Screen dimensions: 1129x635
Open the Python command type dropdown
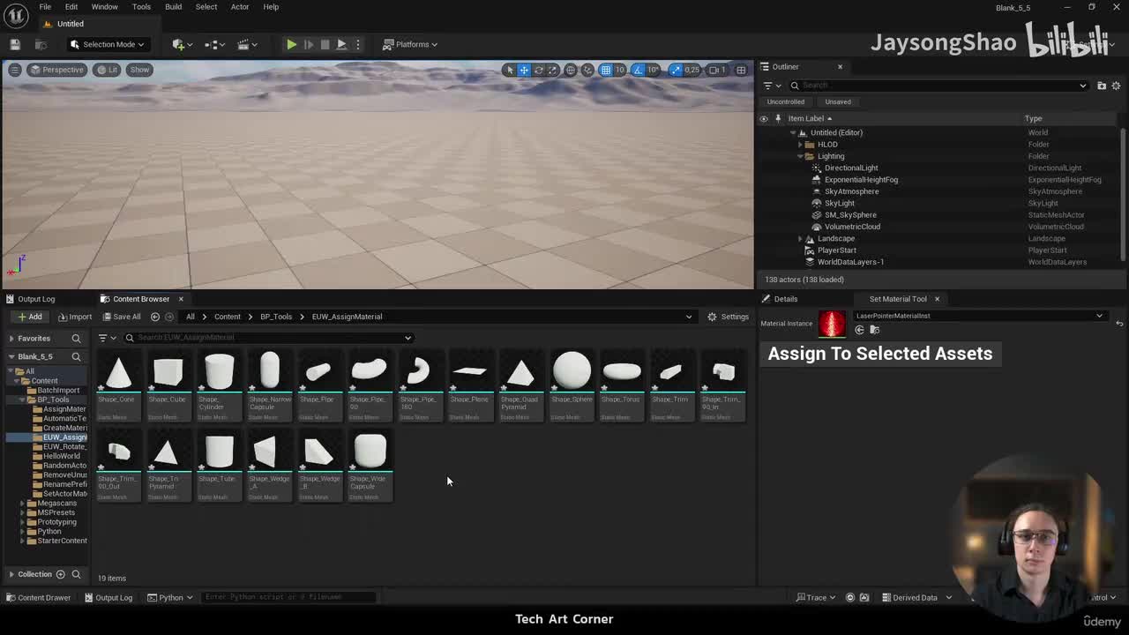click(170, 597)
